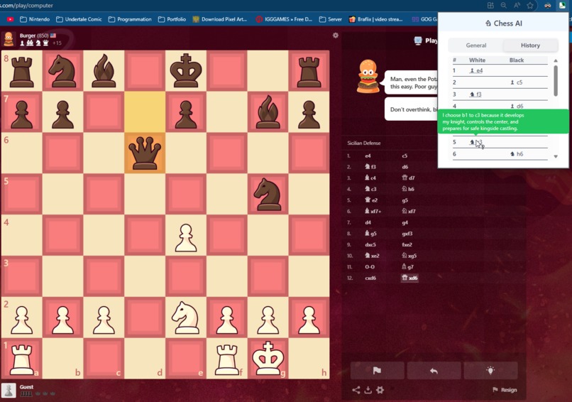Open the Braflix video streaming bookmark
Image resolution: width=572 pixels, height=402 pixels.
pos(375,19)
